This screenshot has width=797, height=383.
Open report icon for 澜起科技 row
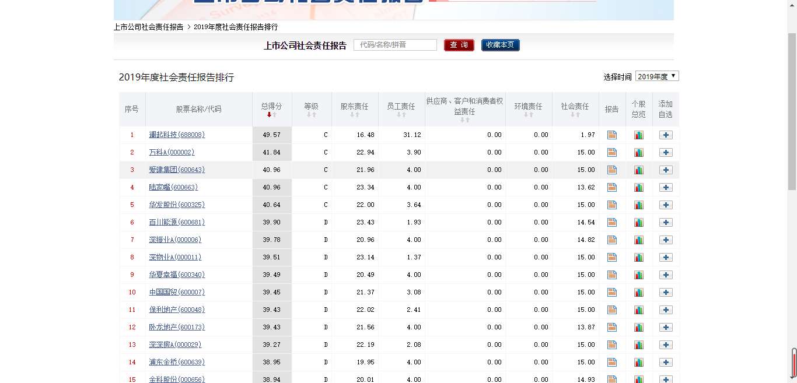[611, 135]
